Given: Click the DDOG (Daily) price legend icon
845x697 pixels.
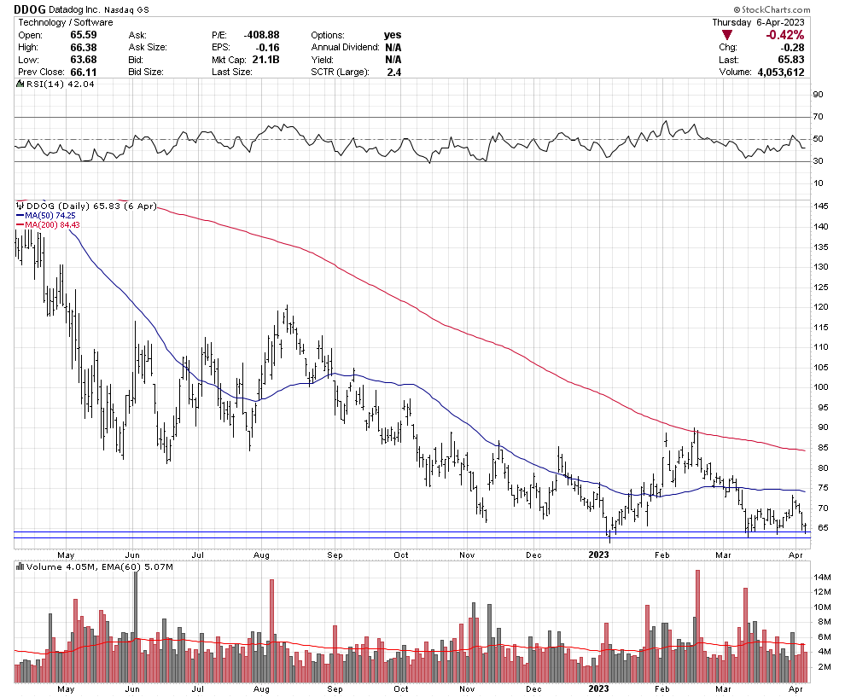Looking at the screenshot, I should coord(20,206).
